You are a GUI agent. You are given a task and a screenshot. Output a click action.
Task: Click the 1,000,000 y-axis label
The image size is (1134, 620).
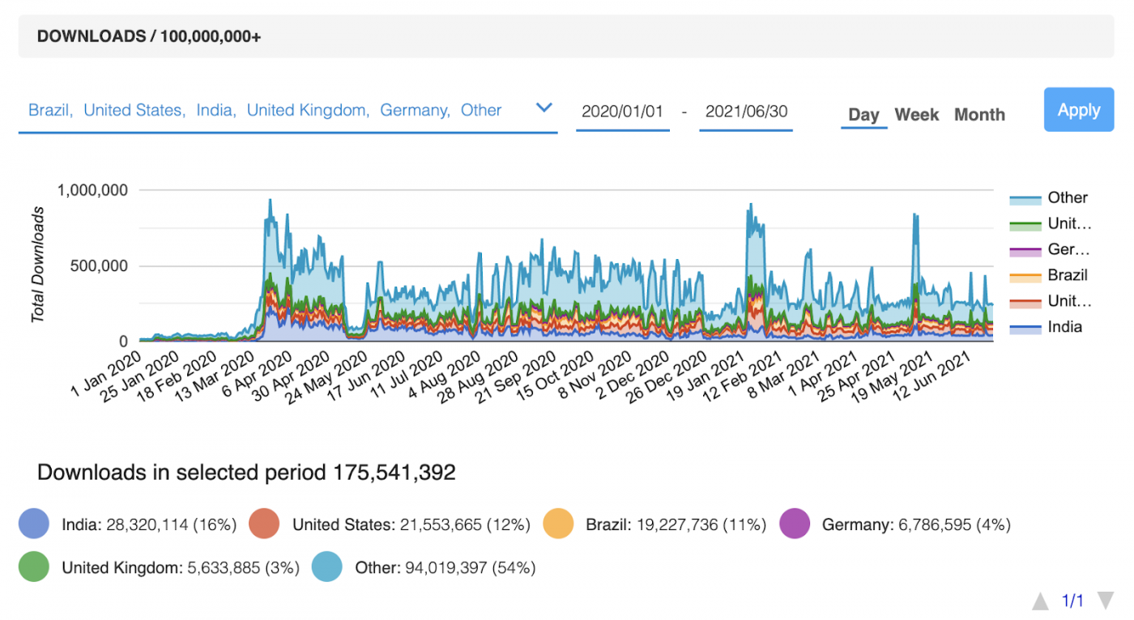[x=92, y=190]
